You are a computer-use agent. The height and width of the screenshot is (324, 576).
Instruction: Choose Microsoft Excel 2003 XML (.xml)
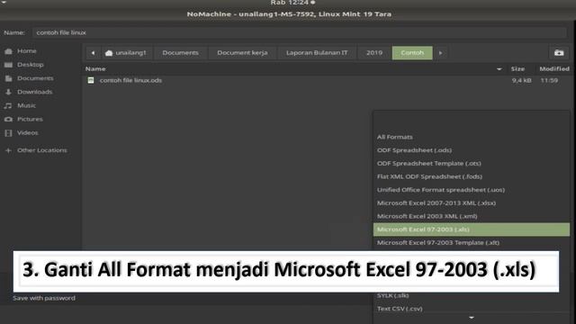(472, 216)
